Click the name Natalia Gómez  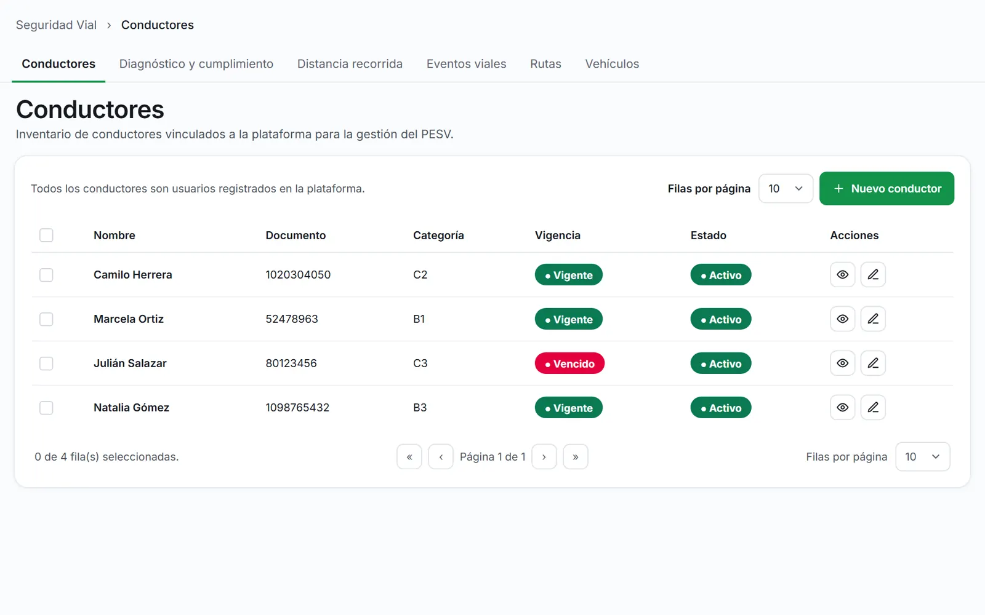pyautogui.click(x=131, y=408)
